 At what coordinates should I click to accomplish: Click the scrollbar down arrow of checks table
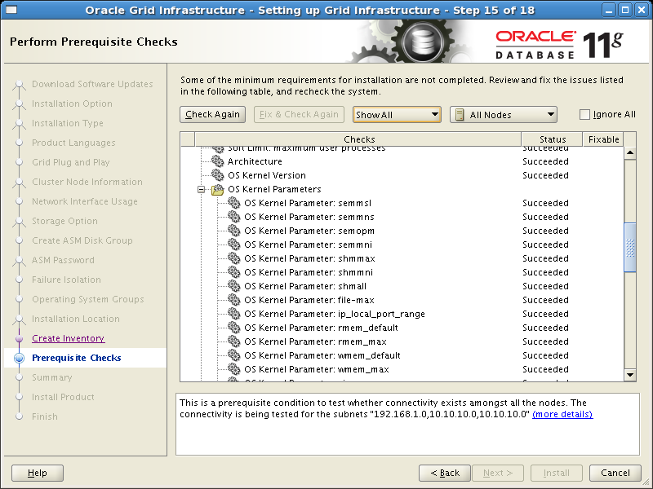[x=630, y=375]
